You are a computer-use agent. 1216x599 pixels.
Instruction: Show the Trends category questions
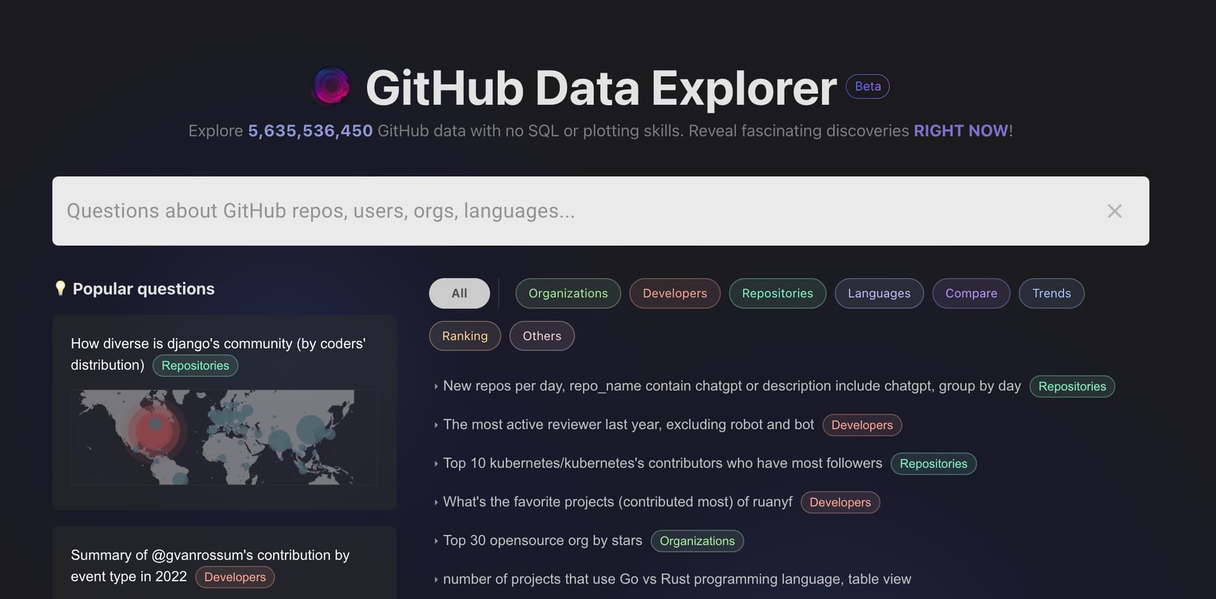pyautogui.click(x=1051, y=293)
